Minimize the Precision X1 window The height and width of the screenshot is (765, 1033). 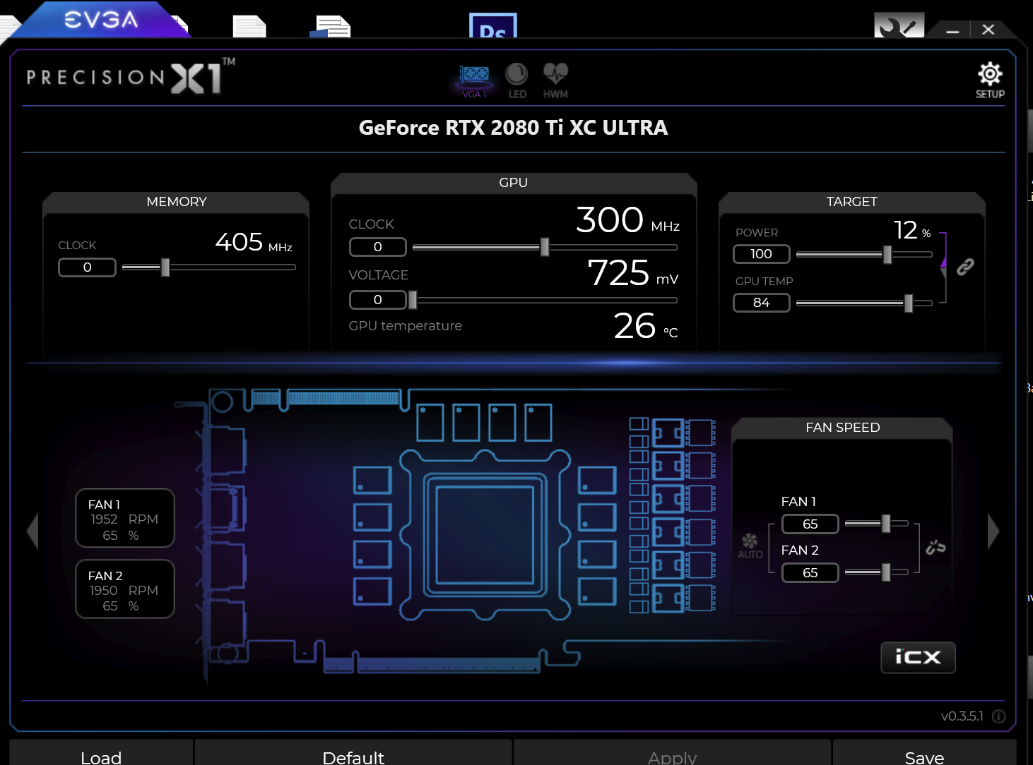tap(952, 30)
